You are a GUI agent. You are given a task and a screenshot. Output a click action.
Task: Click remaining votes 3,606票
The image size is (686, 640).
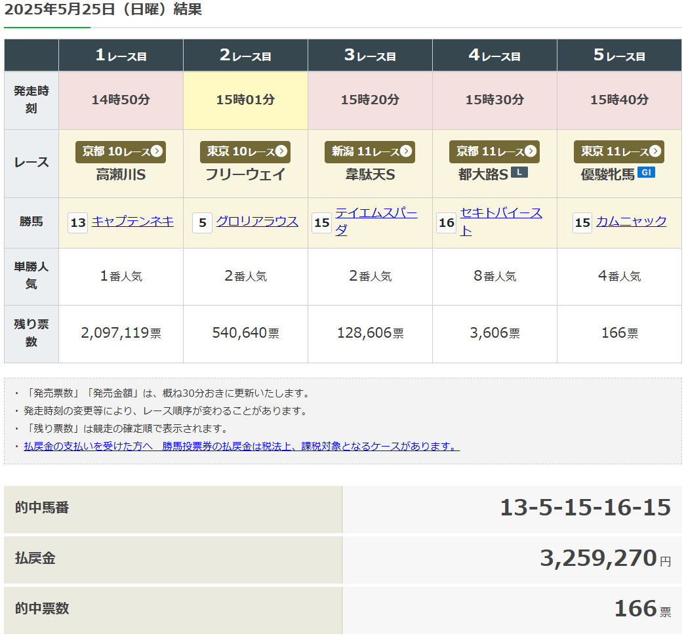(x=494, y=333)
